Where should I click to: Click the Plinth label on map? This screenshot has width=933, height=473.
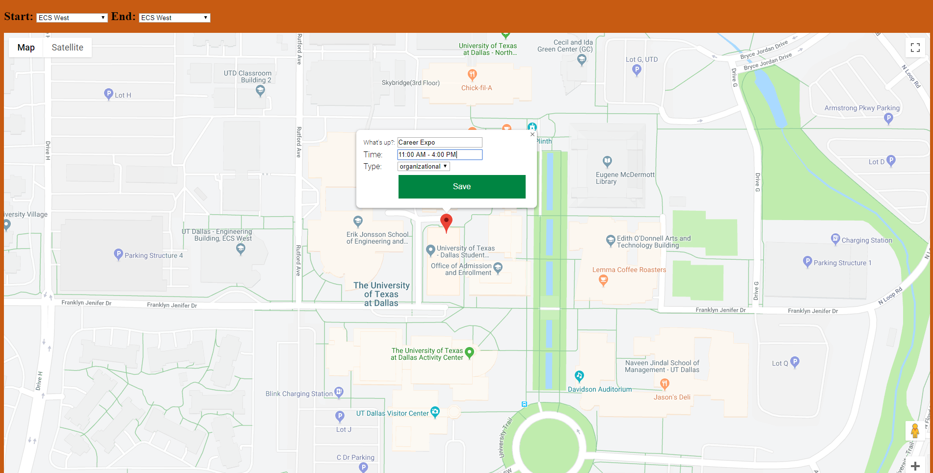tap(544, 141)
